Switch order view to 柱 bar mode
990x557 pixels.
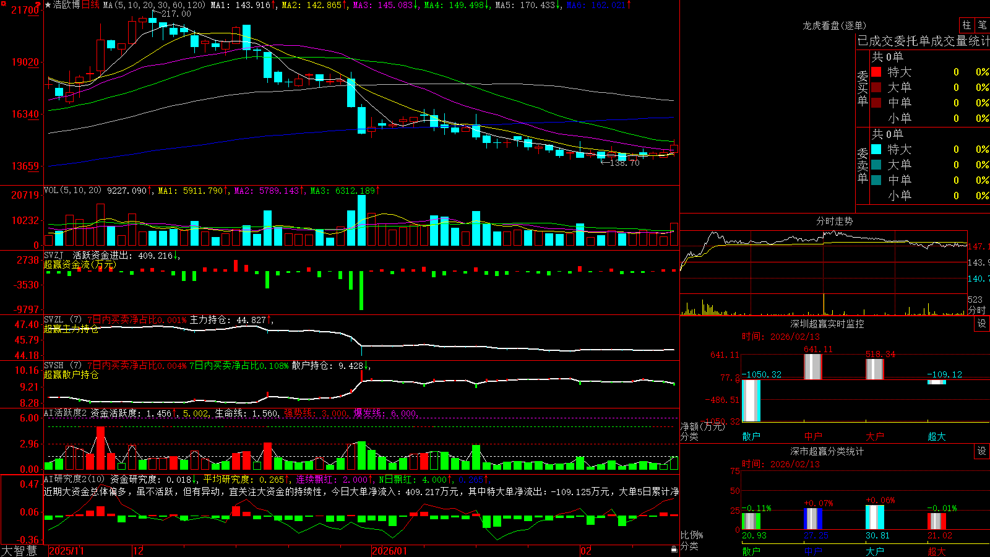pos(966,25)
